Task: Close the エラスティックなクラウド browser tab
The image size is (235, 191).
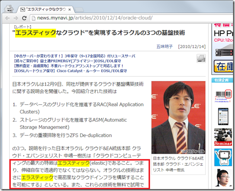Action: (x=69, y=10)
